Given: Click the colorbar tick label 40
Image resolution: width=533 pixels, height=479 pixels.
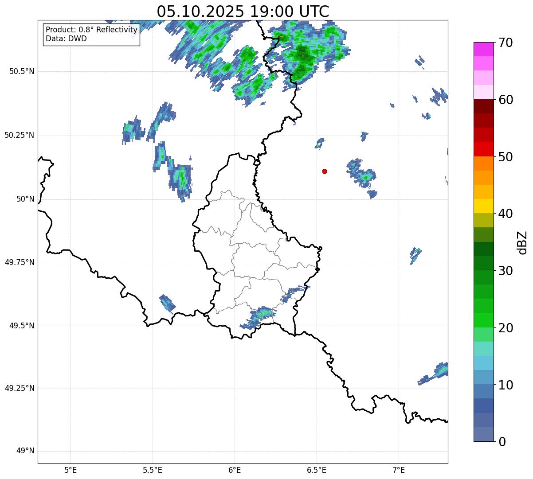Looking at the screenshot, I should (505, 214).
